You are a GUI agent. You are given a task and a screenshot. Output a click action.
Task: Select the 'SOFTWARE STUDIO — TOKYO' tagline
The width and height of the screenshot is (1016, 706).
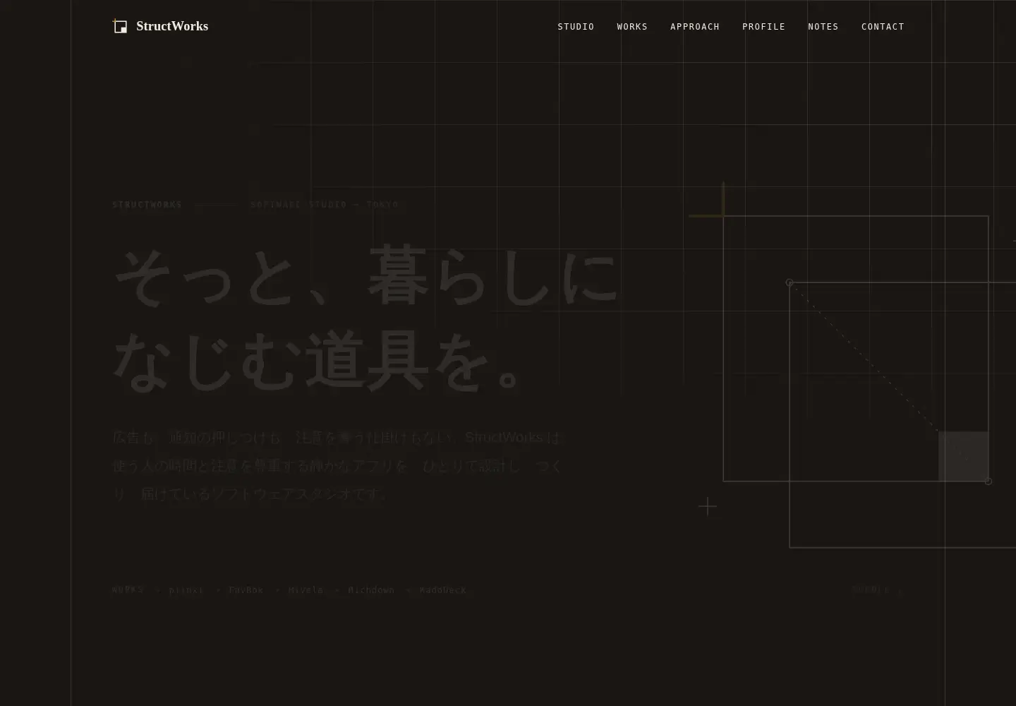tap(325, 205)
